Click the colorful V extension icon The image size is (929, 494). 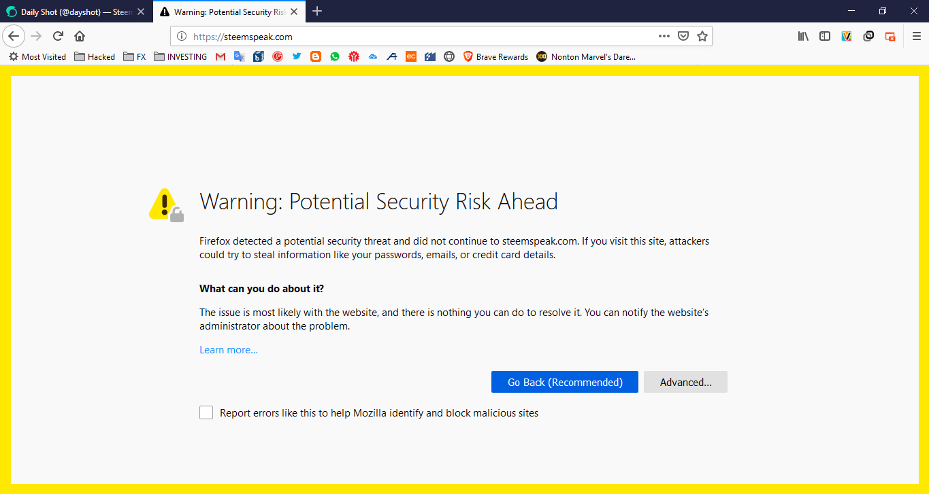pos(847,36)
